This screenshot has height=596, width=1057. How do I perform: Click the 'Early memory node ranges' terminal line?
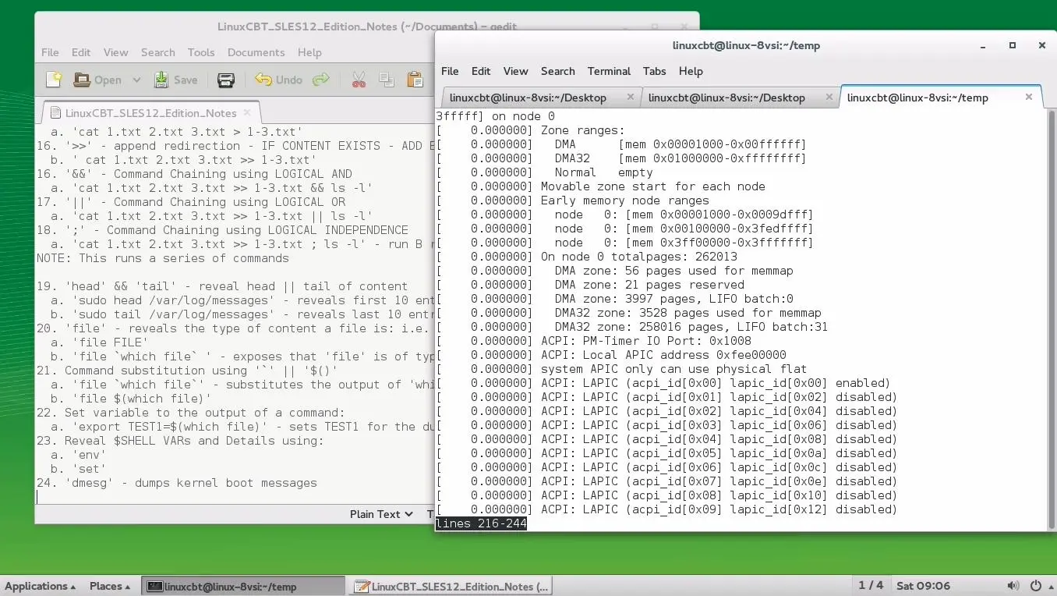(625, 200)
